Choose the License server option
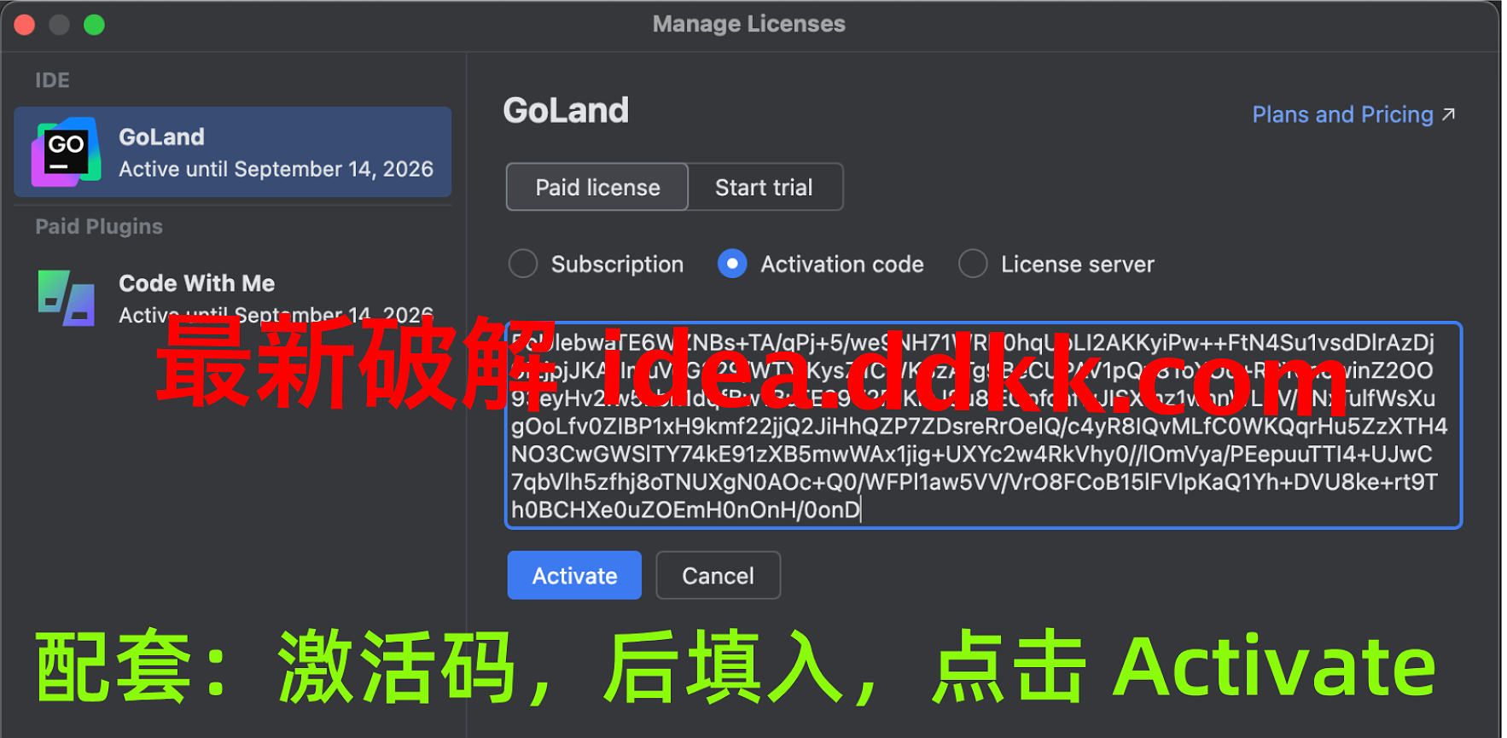The image size is (1507, 738). coord(973,264)
